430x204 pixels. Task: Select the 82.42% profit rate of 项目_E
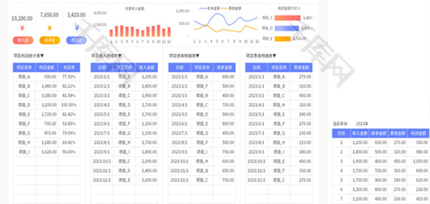pyautogui.click(x=69, y=114)
